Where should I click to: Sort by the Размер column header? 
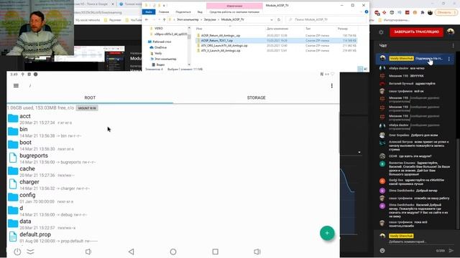pyautogui.click(x=343, y=29)
